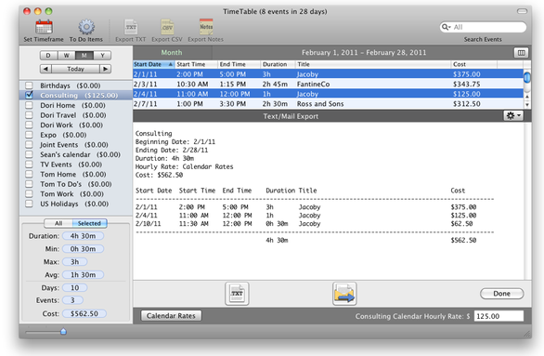Click the Duration column header
The height and width of the screenshot is (356, 544).
point(278,64)
